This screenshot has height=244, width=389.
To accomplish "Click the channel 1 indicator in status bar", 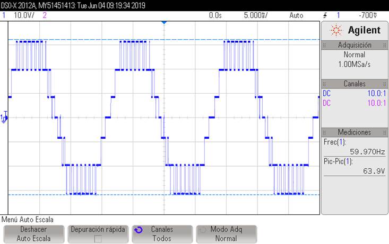I will coord(4,15).
